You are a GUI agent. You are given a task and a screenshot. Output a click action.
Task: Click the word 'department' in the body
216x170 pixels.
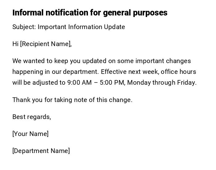click(x=81, y=72)
